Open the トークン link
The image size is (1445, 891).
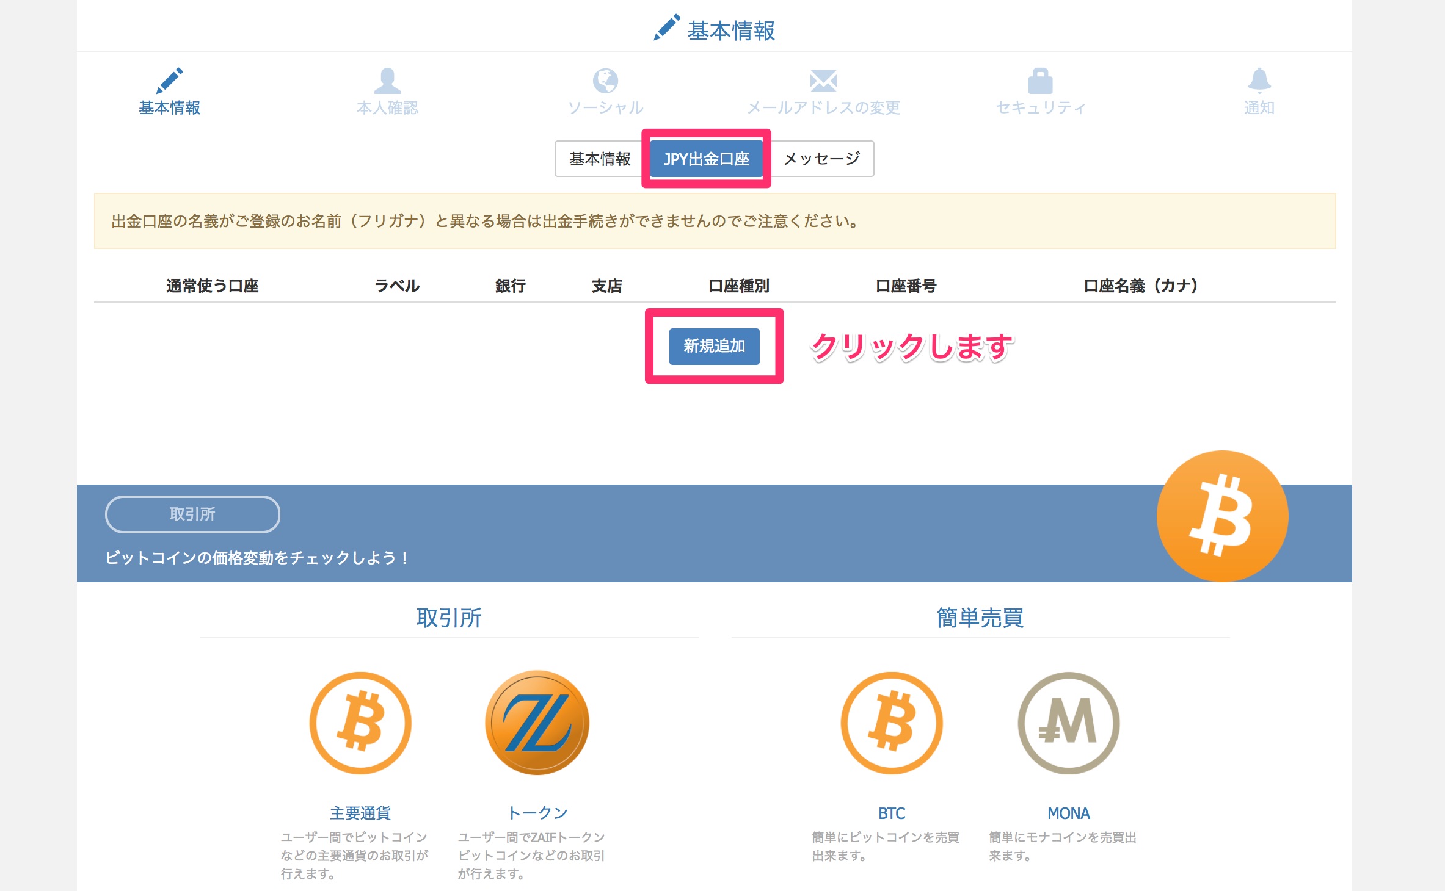click(537, 813)
